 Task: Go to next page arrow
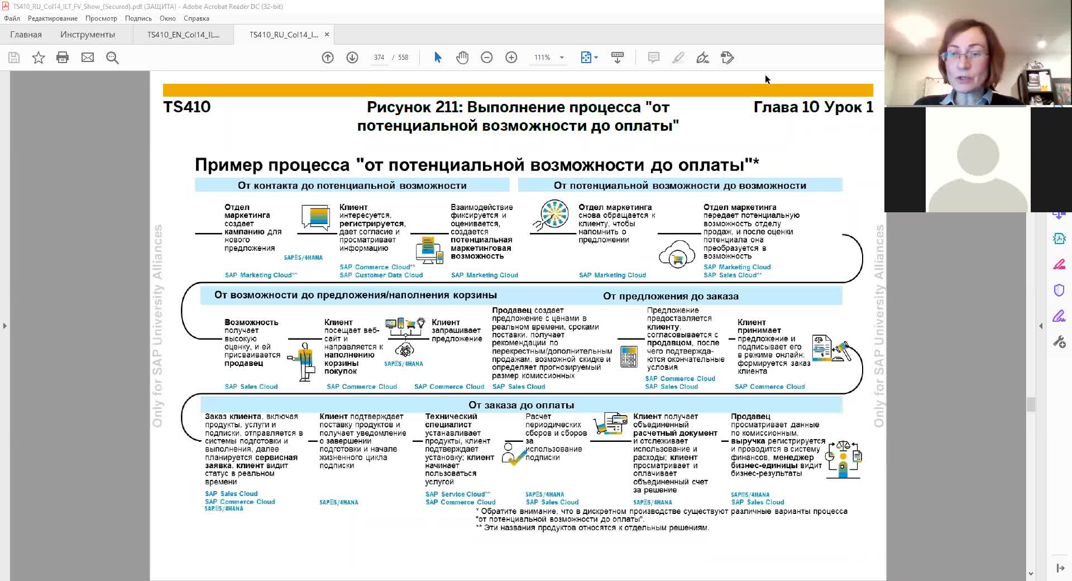(x=352, y=58)
